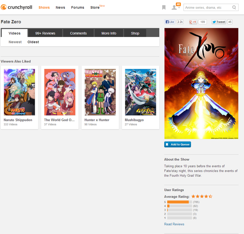
Task: Sort videos by Oldest
Action: click(33, 42)
